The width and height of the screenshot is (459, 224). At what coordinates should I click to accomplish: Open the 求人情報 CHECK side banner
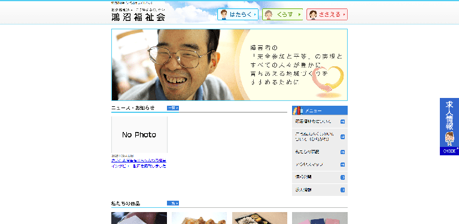449,127
